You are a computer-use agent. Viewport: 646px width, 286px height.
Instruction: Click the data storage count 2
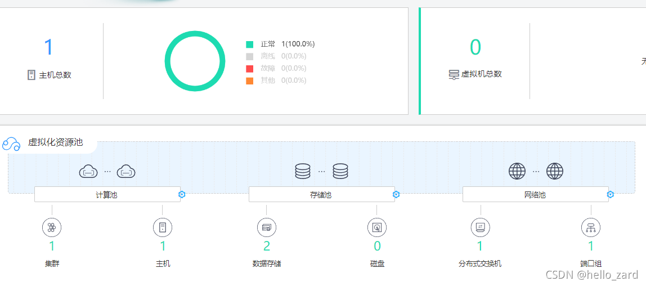click(267, 246)
